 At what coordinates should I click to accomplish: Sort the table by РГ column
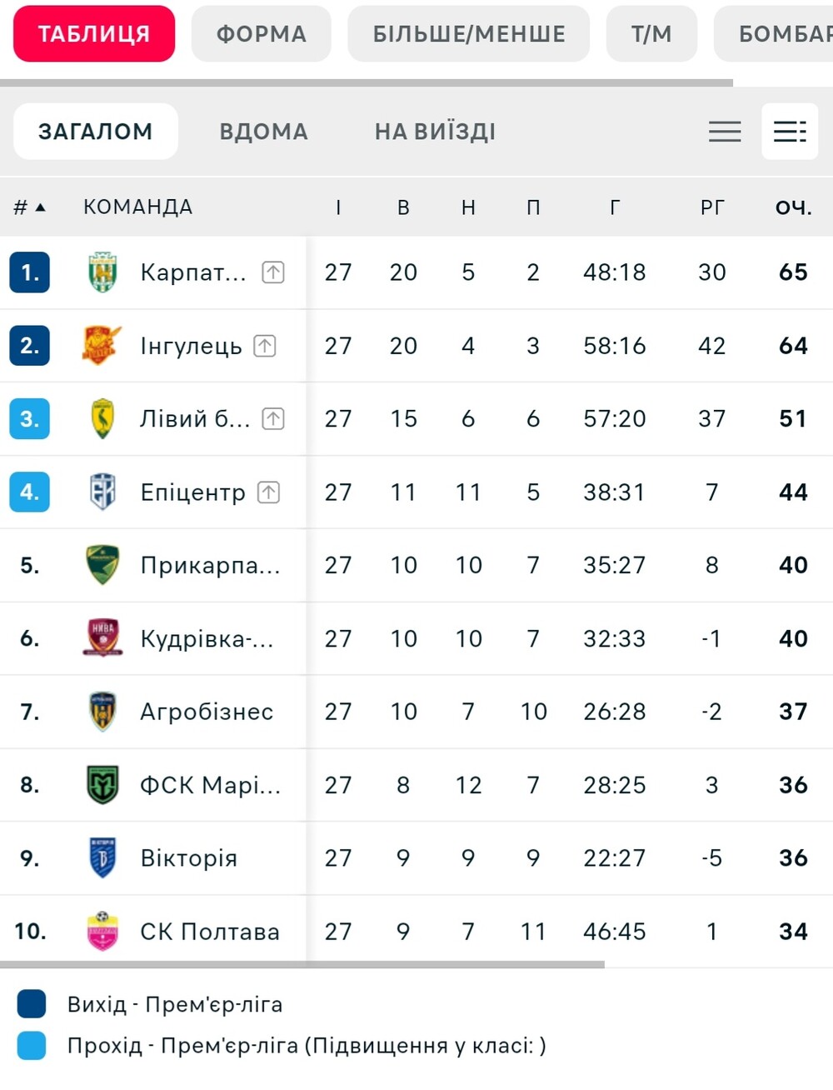point(712,207)
